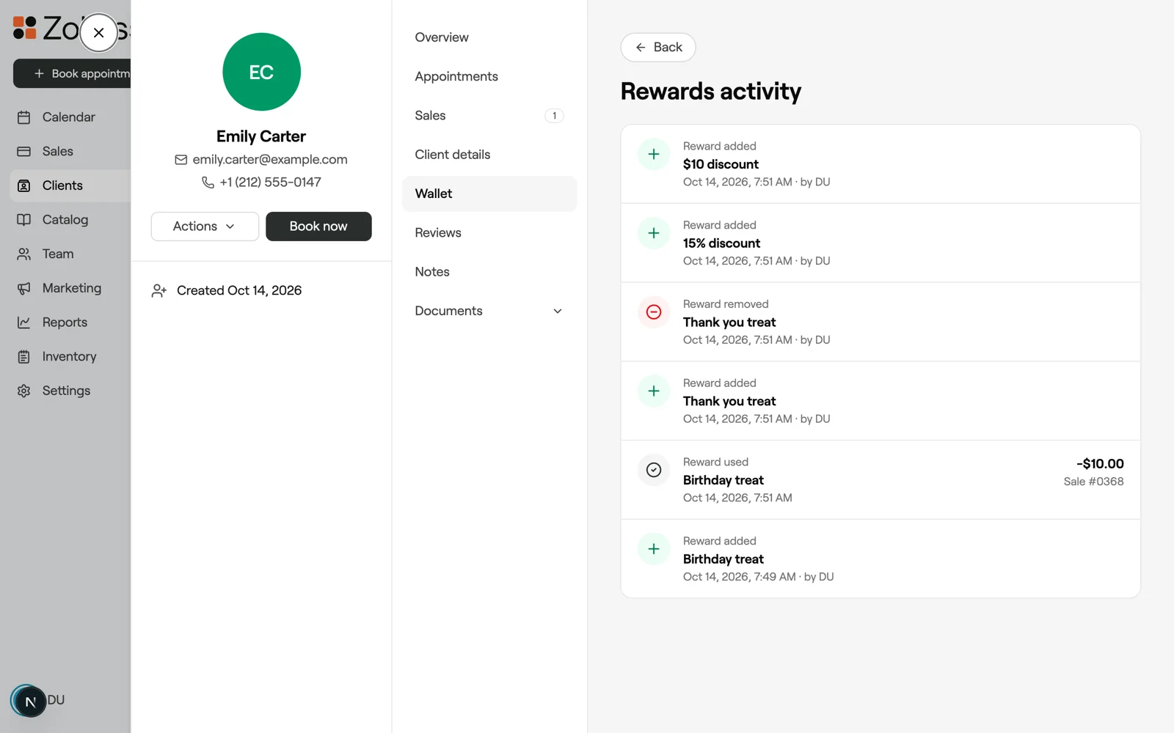Click the +1 (212) 555-0147 phone number
The image size is (1174, 733).
click(x=270, y=183)
